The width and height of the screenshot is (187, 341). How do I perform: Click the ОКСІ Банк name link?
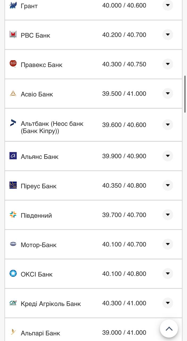[x=38, y=274]
